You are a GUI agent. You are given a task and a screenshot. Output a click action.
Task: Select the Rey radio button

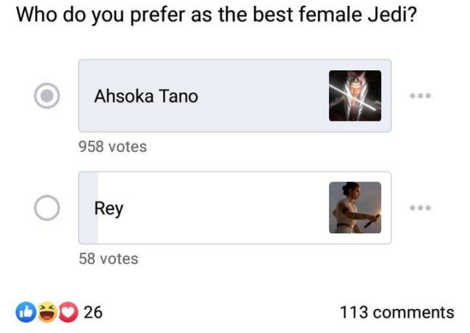[x=47, y=208]
